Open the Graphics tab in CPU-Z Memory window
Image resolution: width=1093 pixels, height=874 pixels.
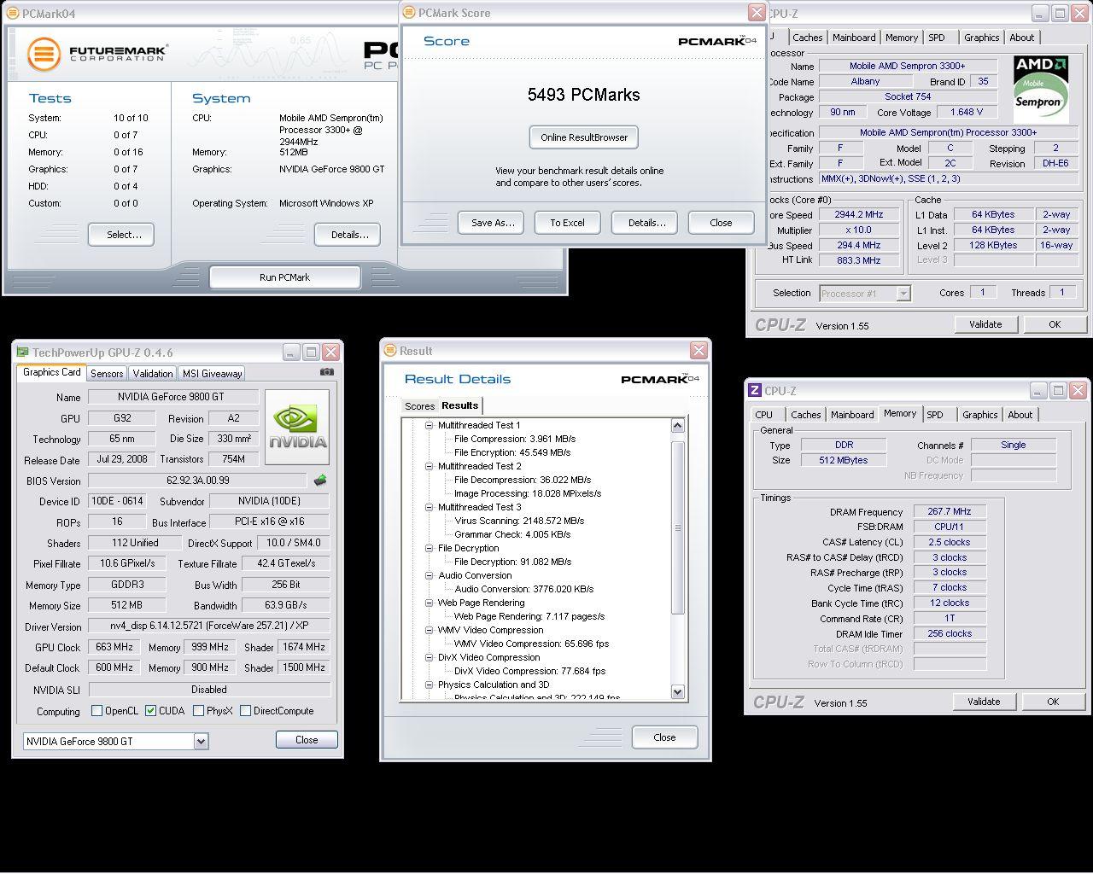979,415
